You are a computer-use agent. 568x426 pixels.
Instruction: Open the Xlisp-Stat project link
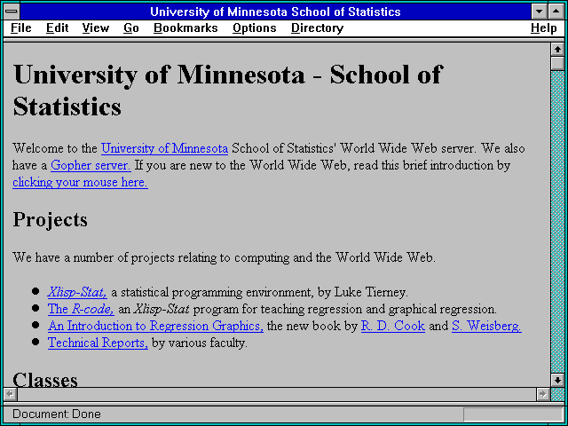(x=77, y=292)
